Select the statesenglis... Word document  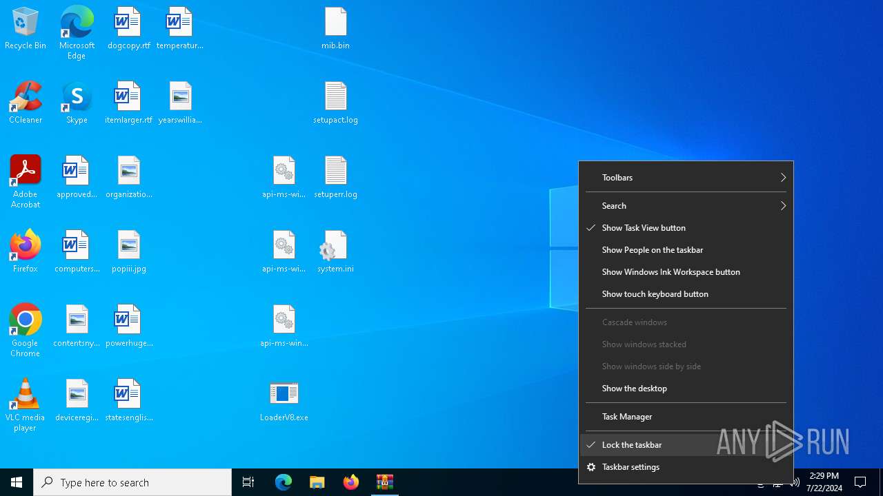pos(129,401)
